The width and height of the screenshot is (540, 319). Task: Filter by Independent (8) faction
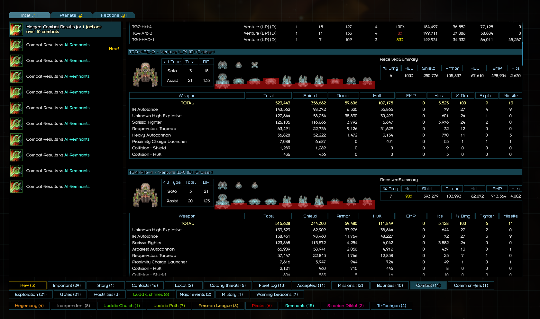pos(73,306)
